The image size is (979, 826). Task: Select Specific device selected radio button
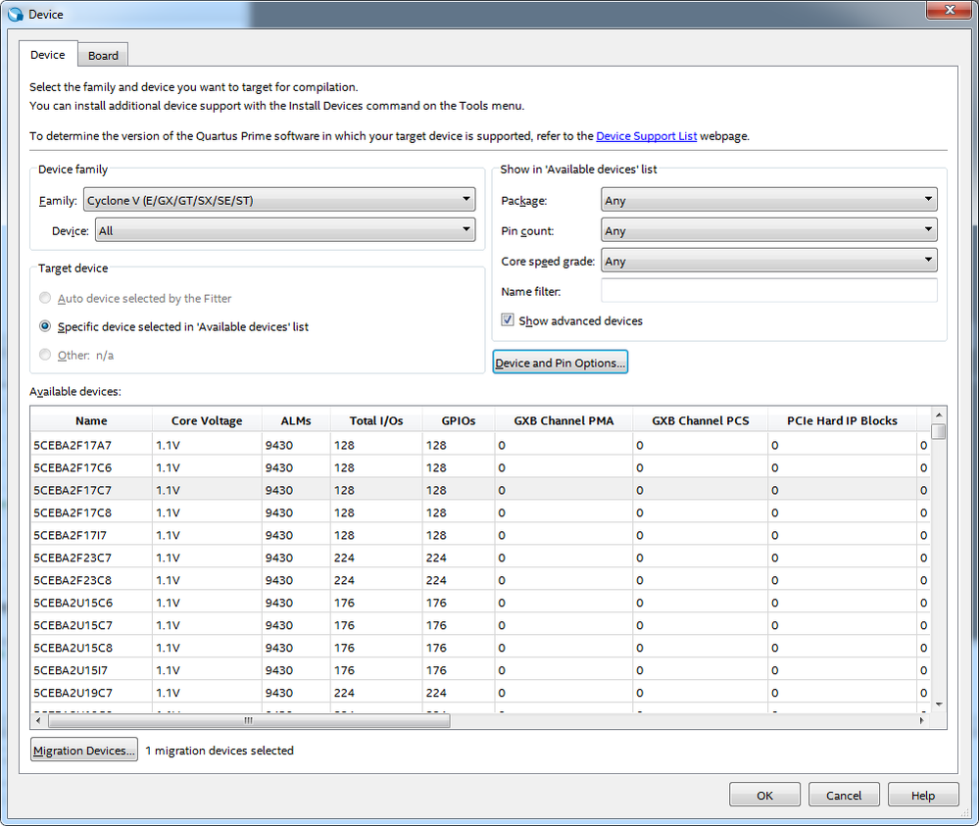(45, 326)
